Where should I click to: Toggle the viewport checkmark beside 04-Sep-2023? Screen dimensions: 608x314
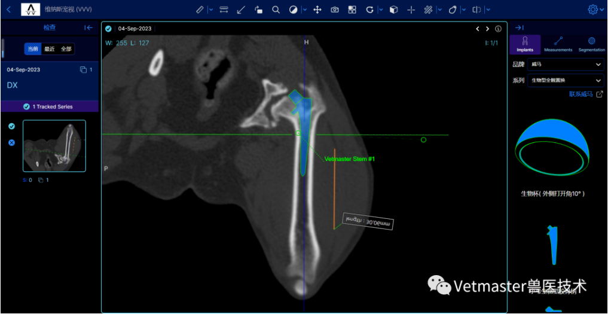[x=108, y=29]
